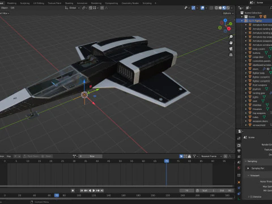Click the End frame field

[226, 190]
